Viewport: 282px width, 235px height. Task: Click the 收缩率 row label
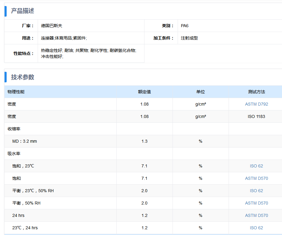(14, 129)
